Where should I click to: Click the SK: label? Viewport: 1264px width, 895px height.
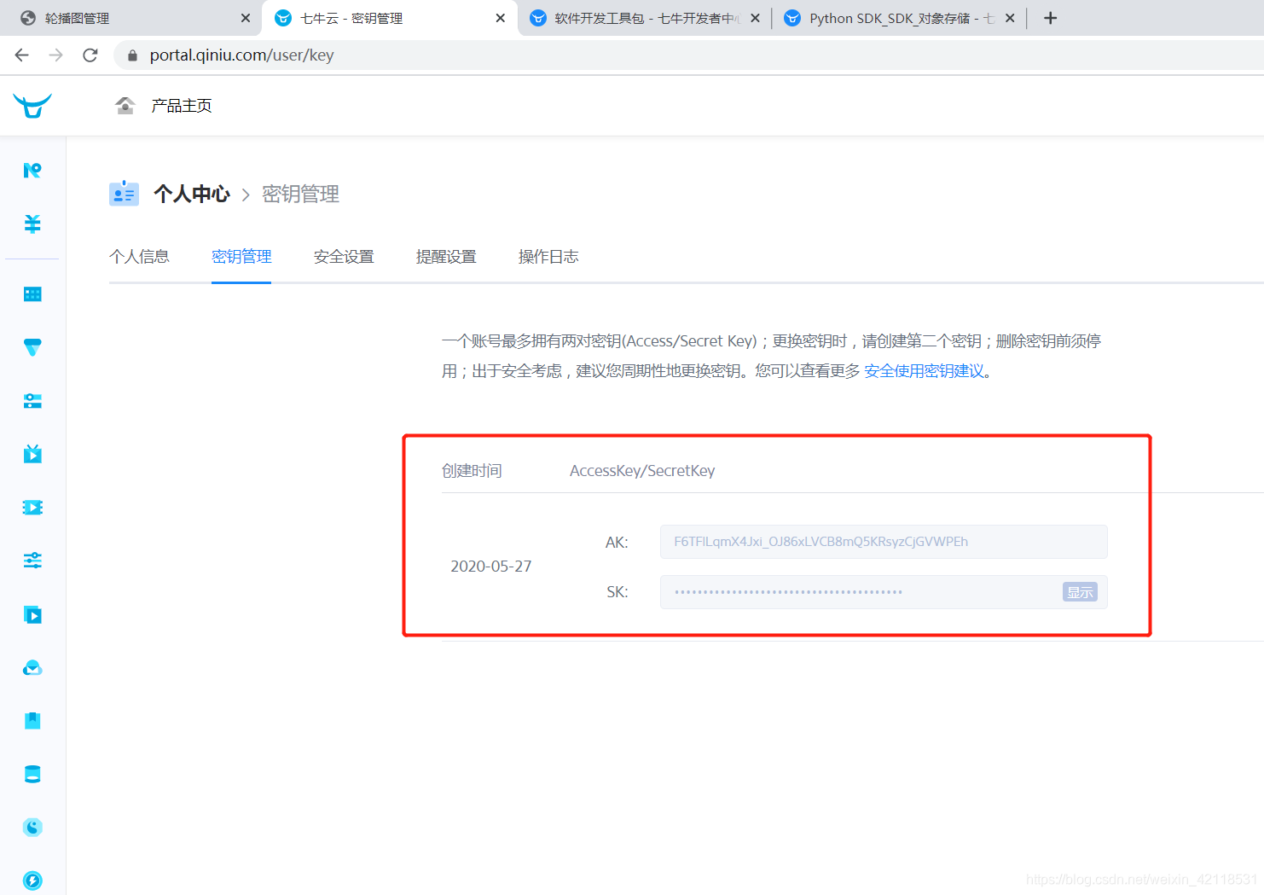click(618, 592)
